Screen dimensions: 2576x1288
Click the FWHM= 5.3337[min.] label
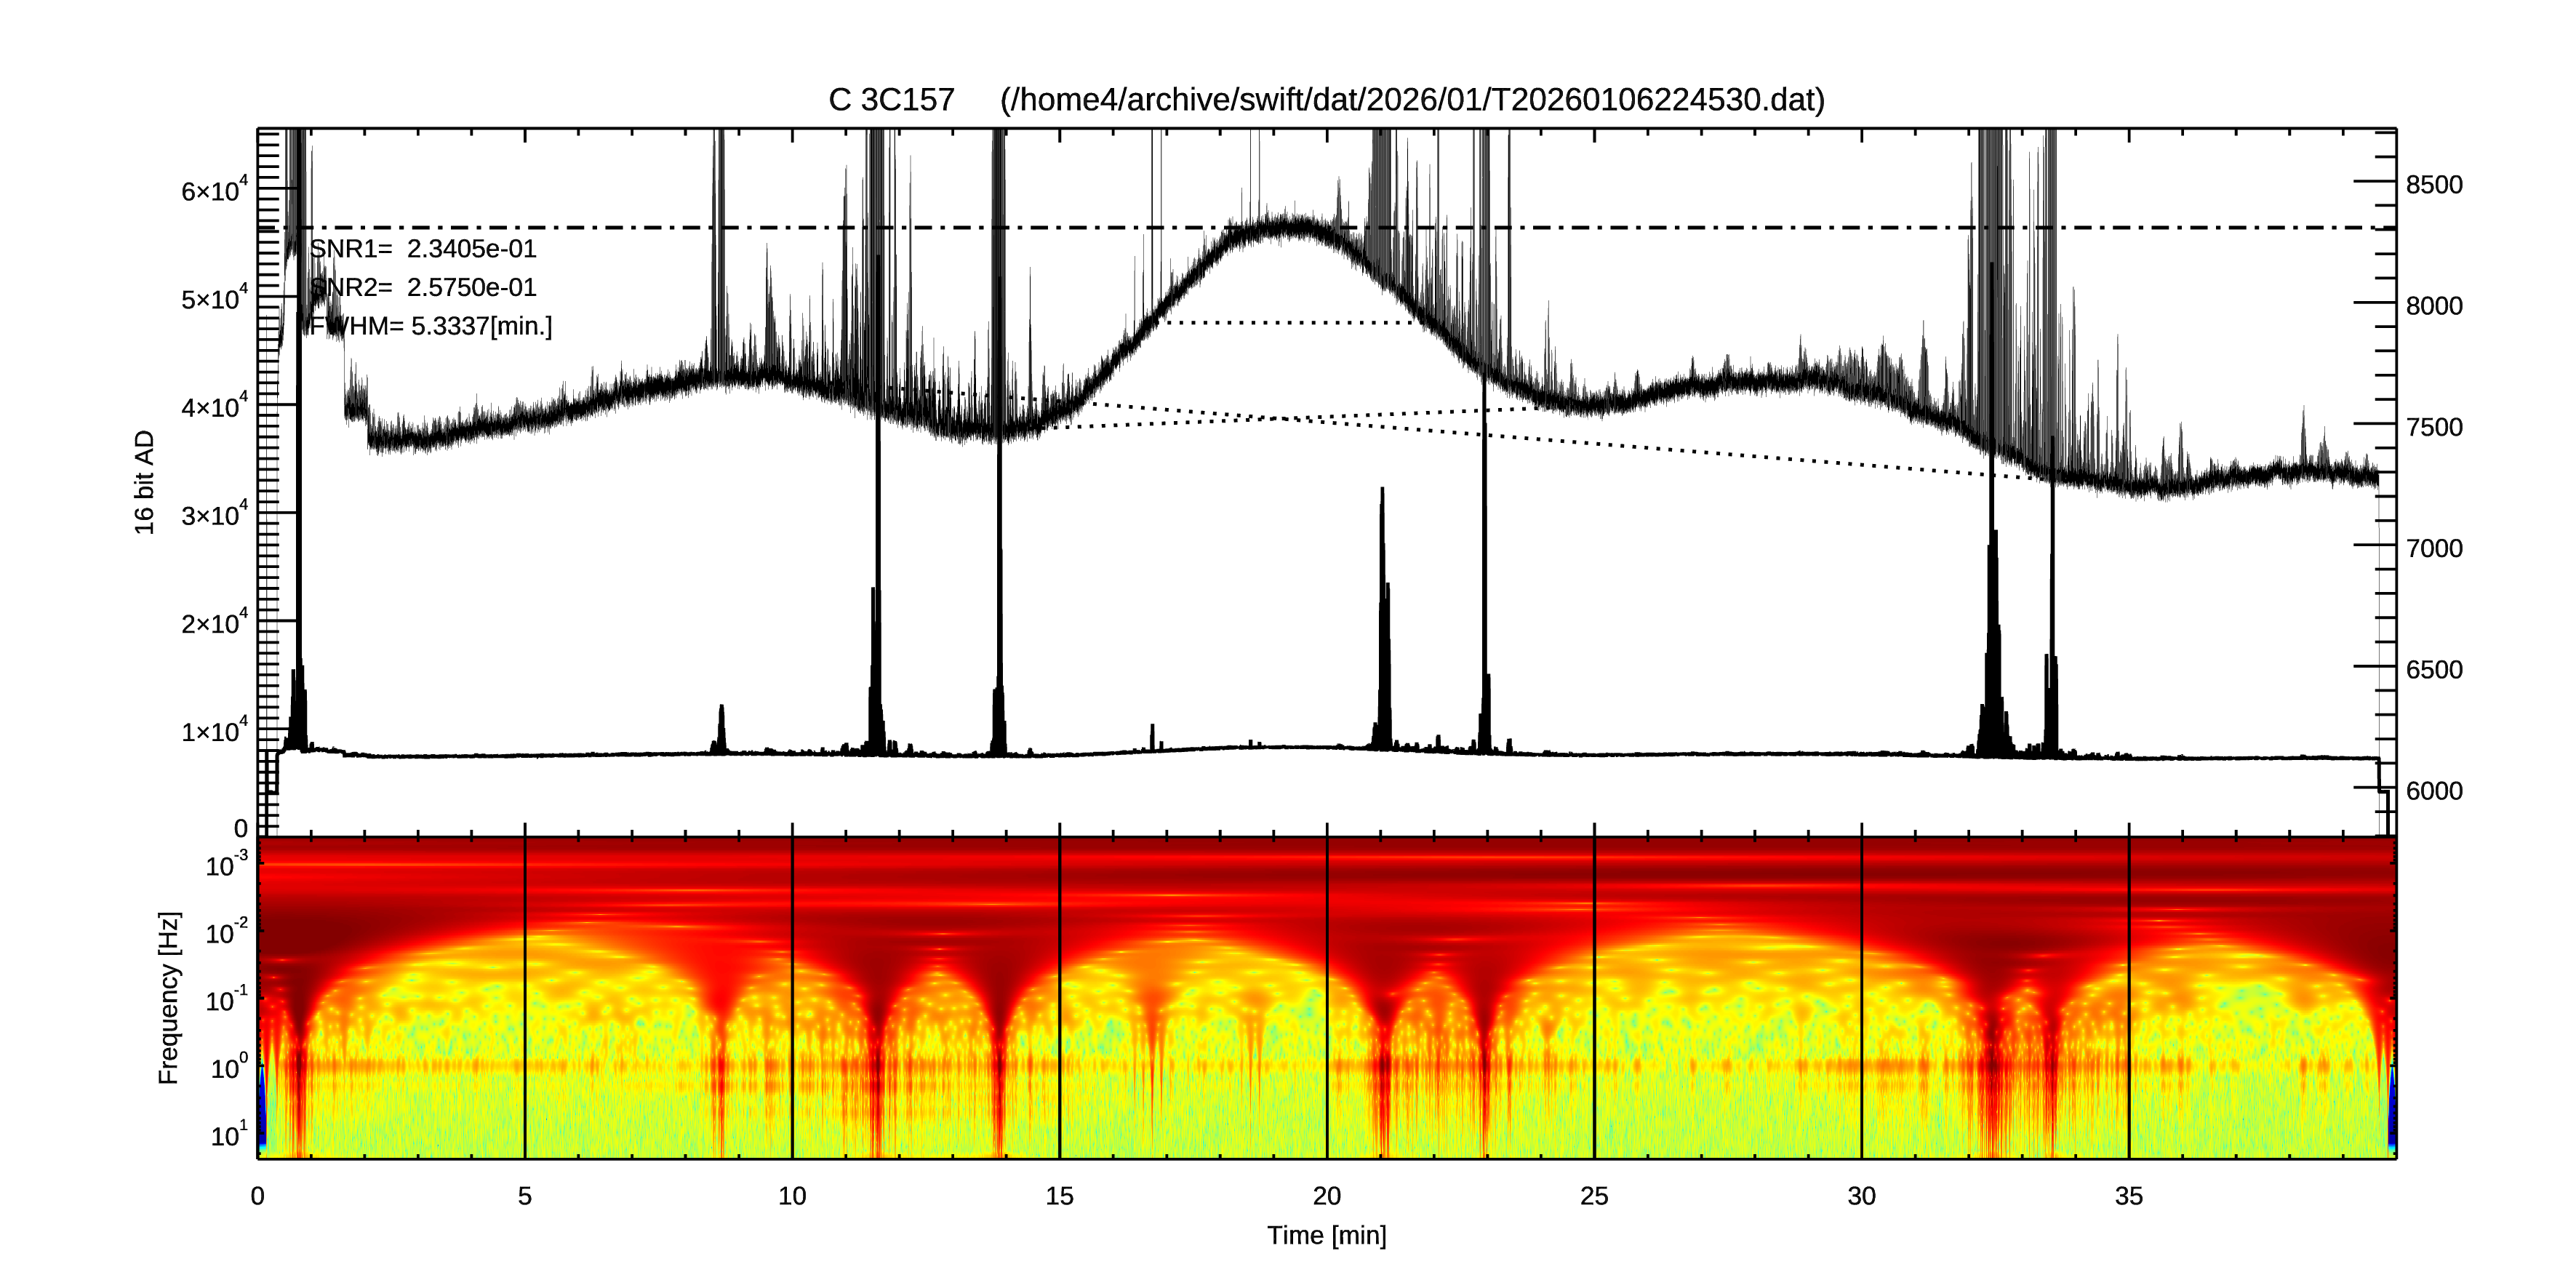point(432,326)
